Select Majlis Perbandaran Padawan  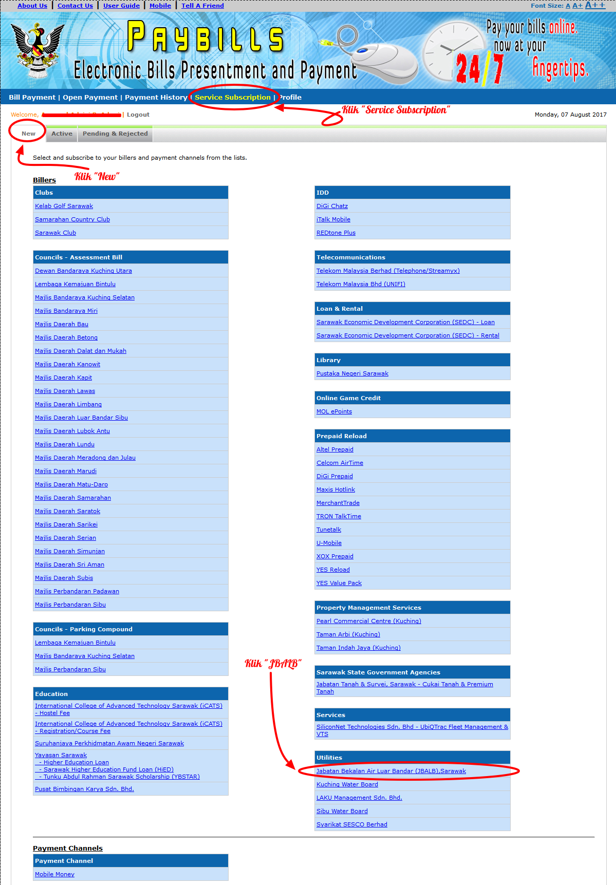pos(77,591)
